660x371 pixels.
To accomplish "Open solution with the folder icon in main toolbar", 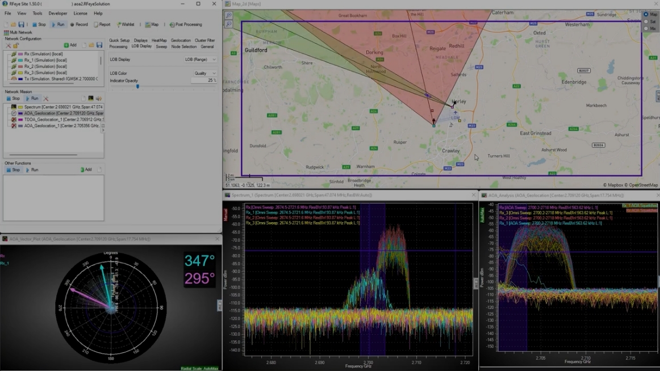I will pos(14,24).
